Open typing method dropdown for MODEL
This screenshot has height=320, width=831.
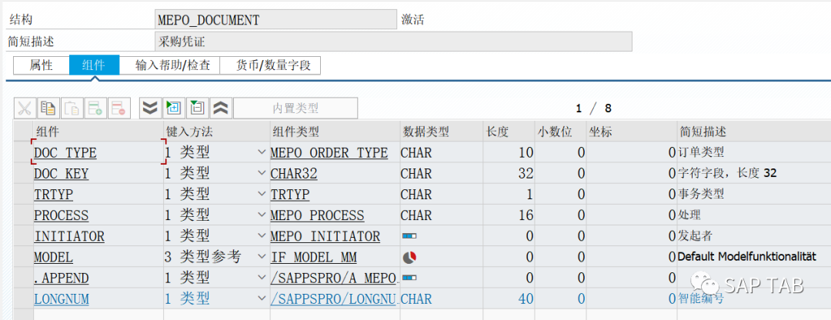[262, 257]
